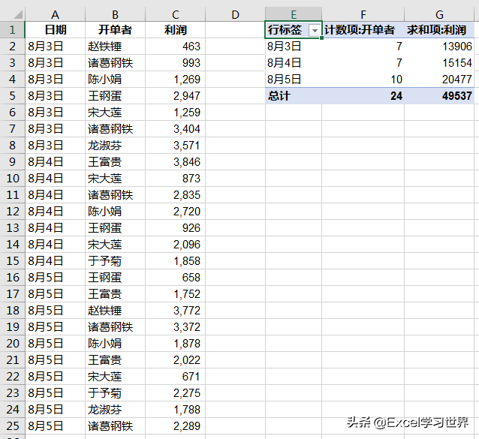The width and height of the screenshot is (479, 439).
Task: Select grand total value 49537
Action: point(439,96)
